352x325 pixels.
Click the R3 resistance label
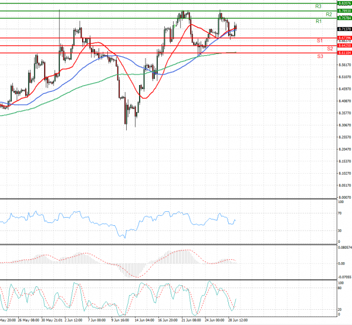point(318,6)
